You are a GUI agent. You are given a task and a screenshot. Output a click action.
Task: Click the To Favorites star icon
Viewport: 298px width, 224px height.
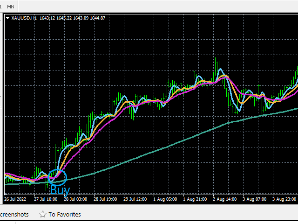point(43,214)
